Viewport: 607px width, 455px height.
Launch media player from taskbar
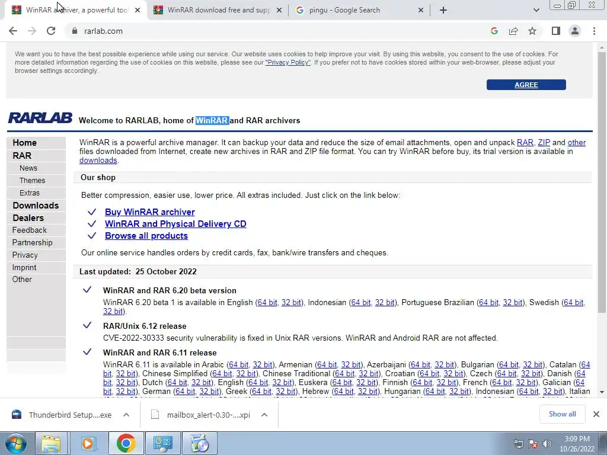[x=88, y=443]
